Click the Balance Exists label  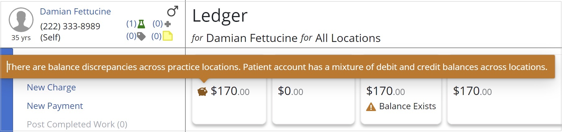[407, 106]
